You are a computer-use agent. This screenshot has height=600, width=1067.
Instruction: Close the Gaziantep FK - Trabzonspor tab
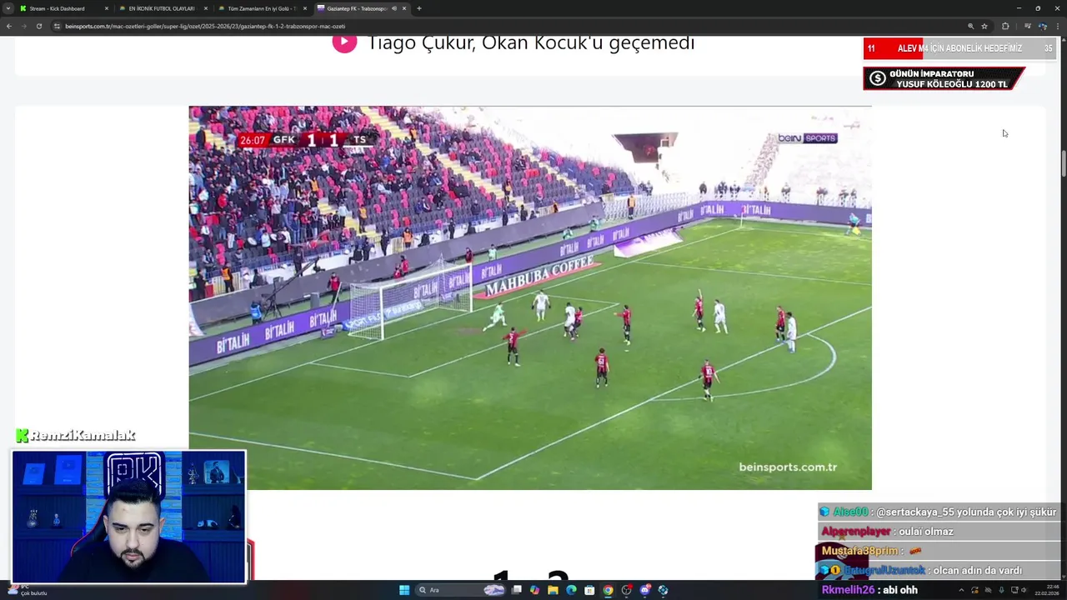tap(404, 8)
